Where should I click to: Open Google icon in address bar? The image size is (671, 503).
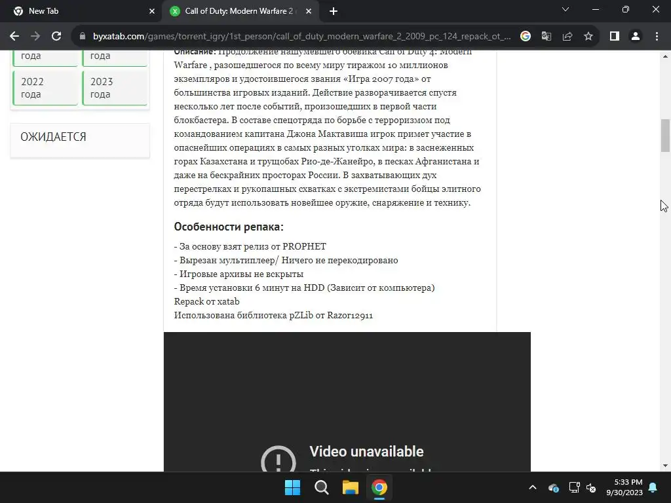(526, 37)
